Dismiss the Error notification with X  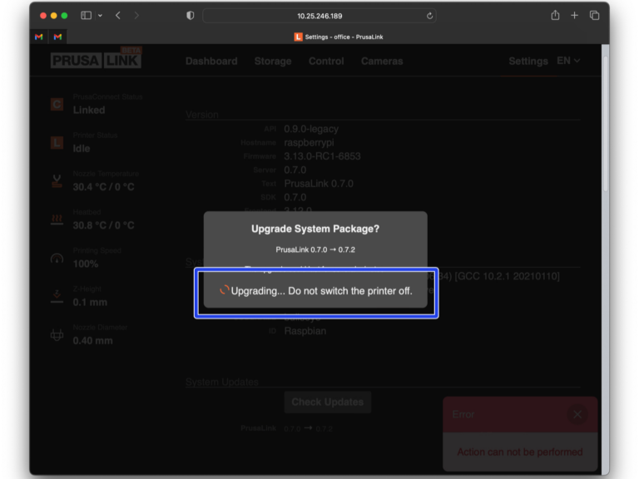click(577, 414)
